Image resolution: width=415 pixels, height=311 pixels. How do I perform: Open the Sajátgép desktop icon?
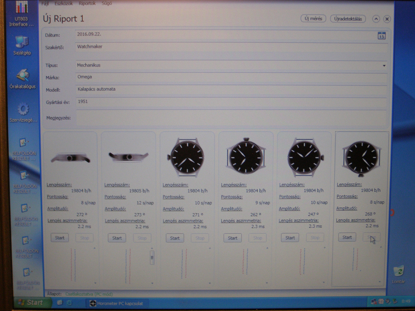click(22, 45)
